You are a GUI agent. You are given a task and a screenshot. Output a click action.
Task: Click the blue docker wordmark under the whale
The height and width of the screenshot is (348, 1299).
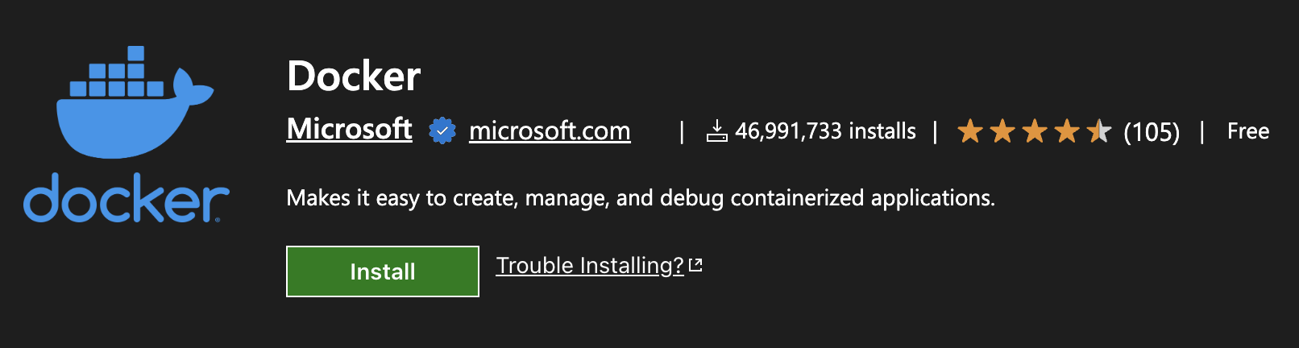(127, 198)
